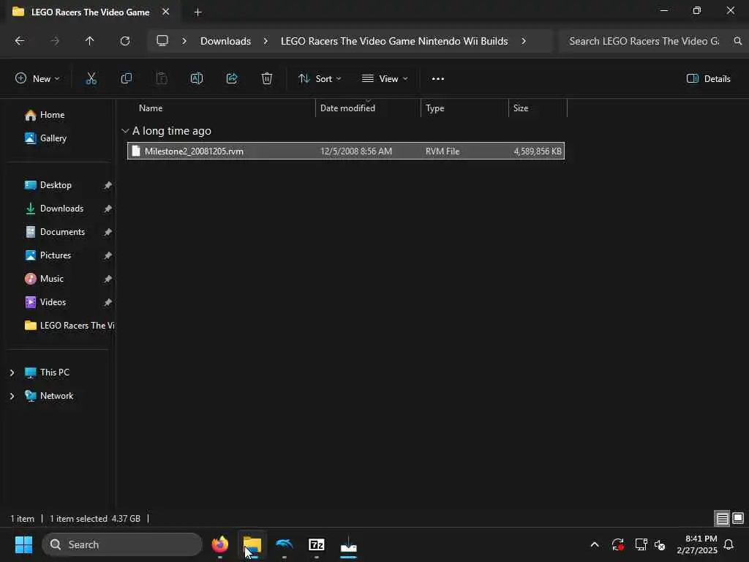Click Downloads breadcrumb in address bar
This screenshot has height=562, width=749.
(x=225, y=41)
